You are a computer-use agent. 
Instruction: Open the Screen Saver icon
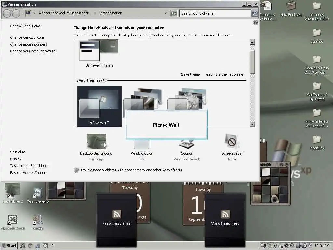click(232, 141)
